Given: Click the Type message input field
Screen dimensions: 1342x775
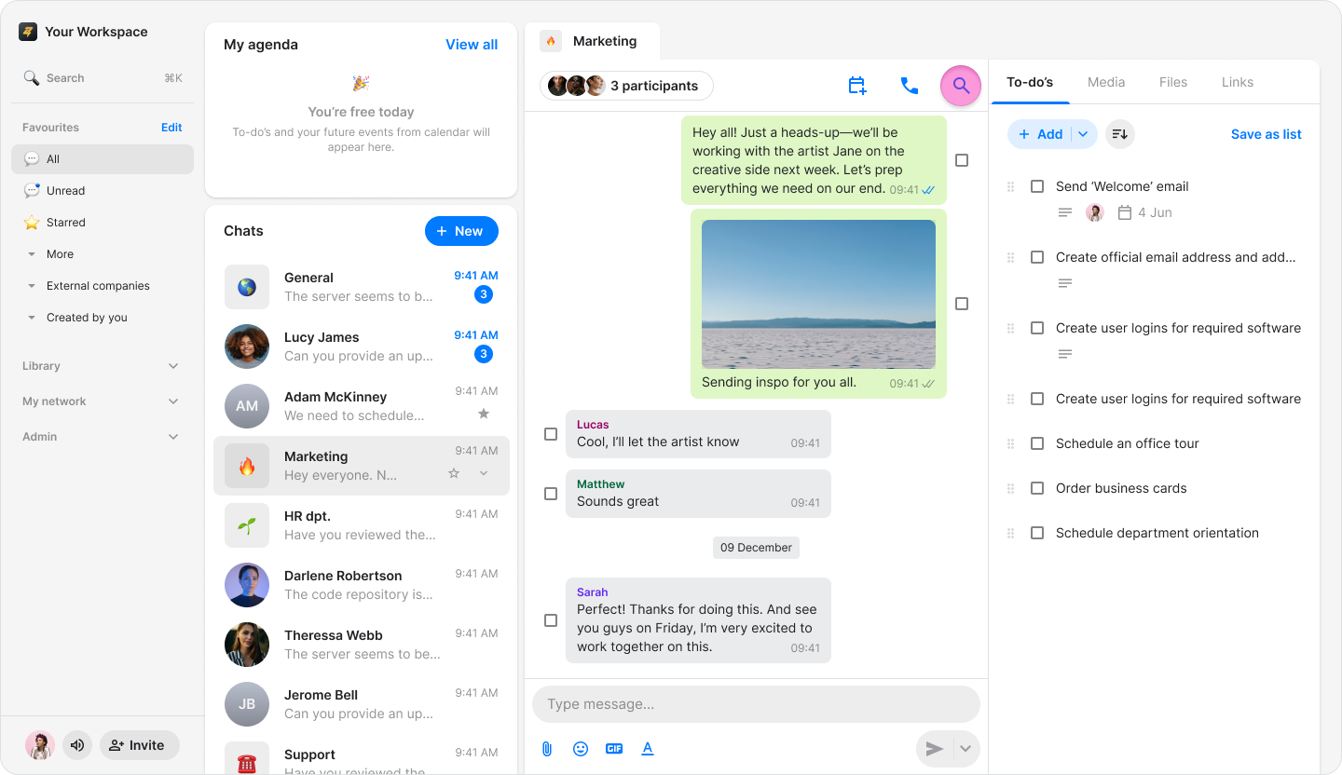Looking at the screenshot, I should tap(755, 704).
